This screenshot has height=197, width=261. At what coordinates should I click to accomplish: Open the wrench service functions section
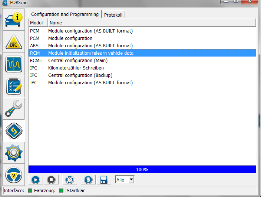point(14,108)
